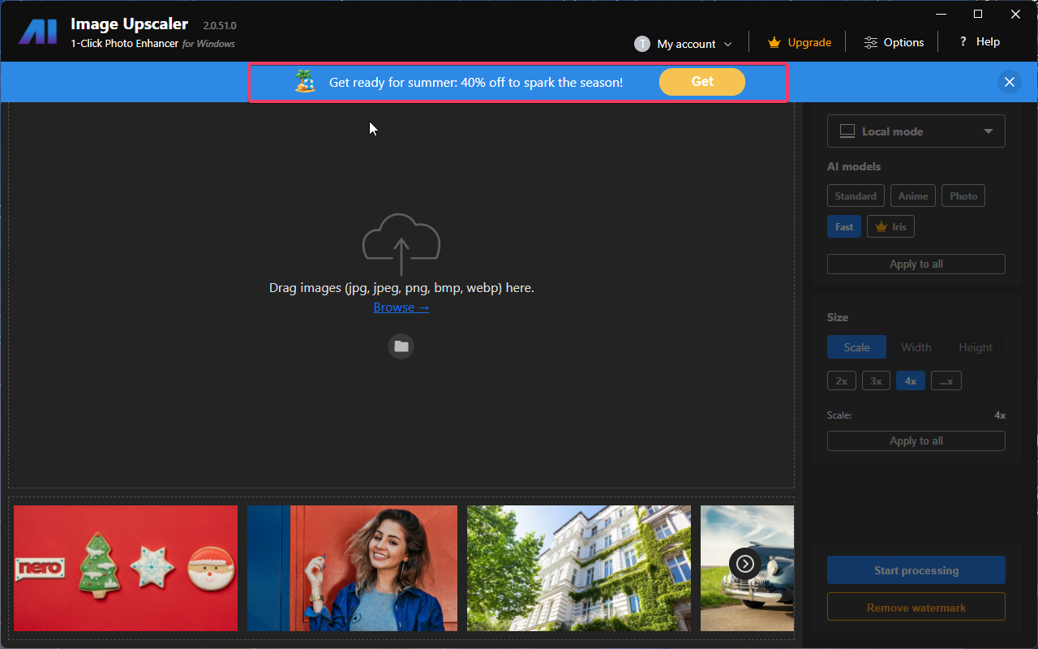Viewport: 1038px width, 649px height.
Task: Select the smiling woman sample image
Action: pyautogui.click(x=352, y=568)
